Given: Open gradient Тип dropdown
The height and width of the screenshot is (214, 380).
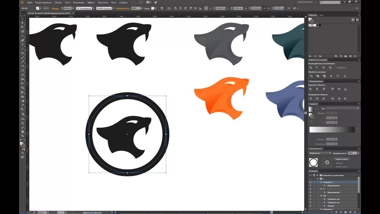Looking at the screenshot, I should point(343,108).
